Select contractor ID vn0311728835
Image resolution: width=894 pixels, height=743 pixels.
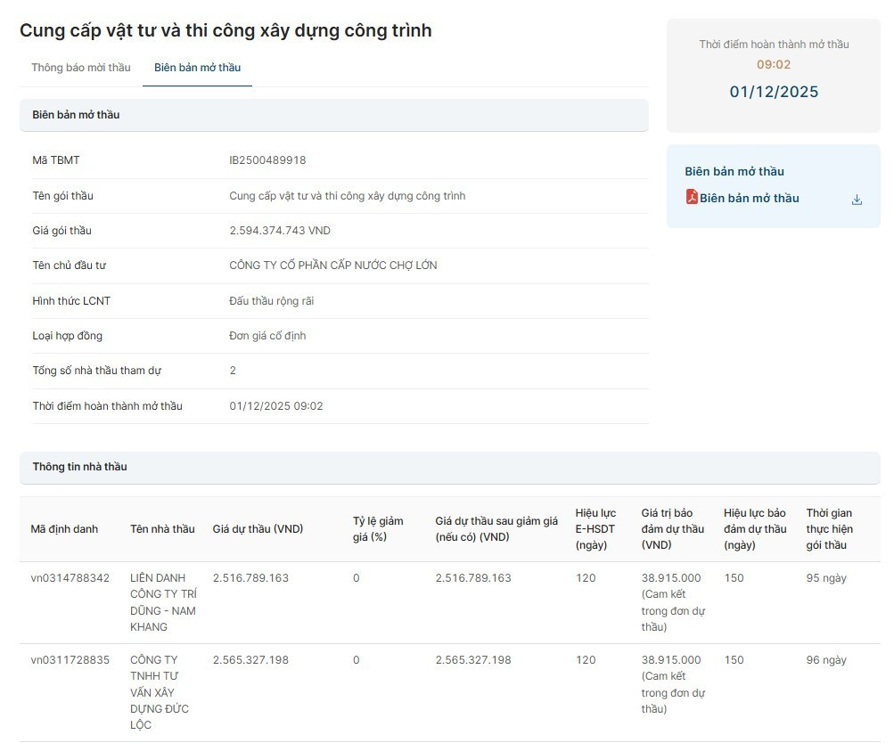point(67,659)
